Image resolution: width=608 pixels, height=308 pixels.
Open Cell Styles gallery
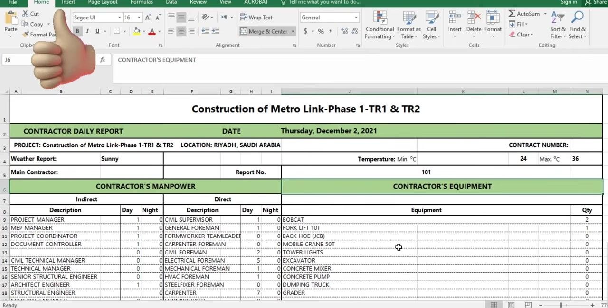point(431,25)
